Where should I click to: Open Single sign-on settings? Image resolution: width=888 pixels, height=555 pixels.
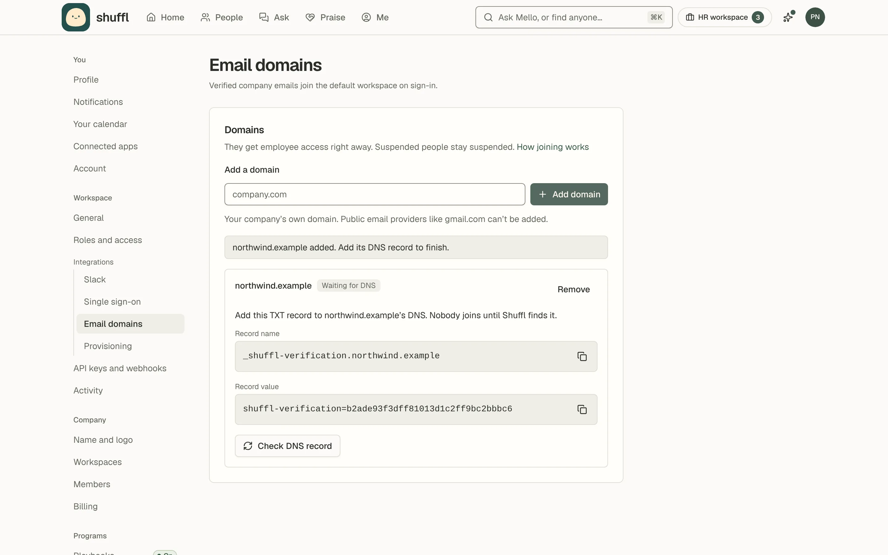coord(112,302)
